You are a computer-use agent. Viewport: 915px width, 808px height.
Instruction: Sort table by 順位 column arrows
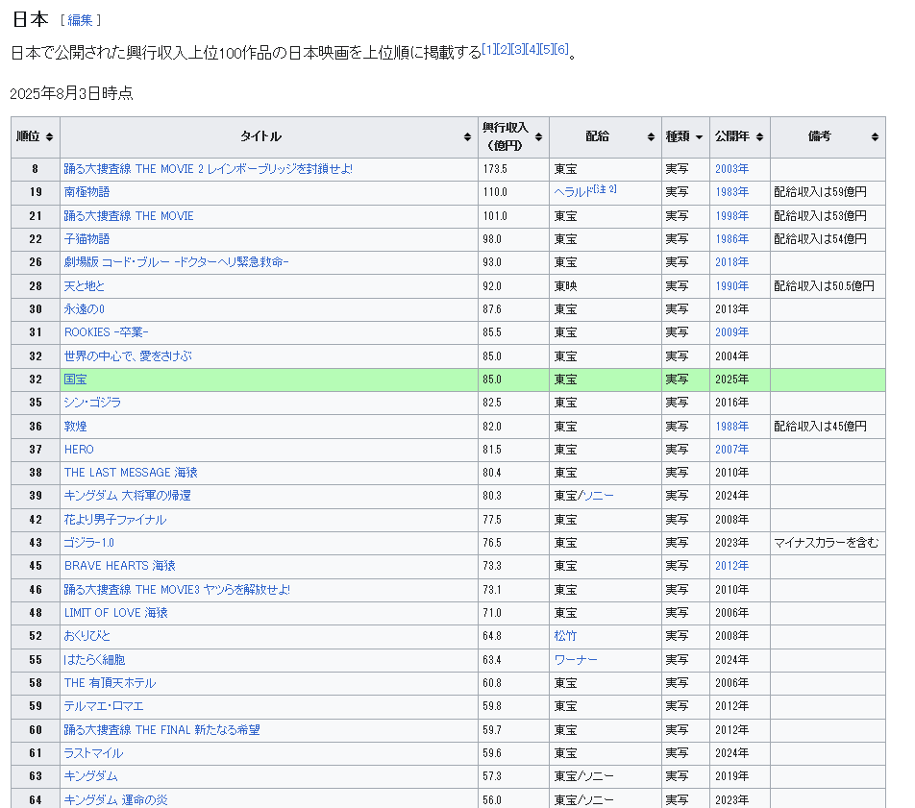tap(49, 137)
